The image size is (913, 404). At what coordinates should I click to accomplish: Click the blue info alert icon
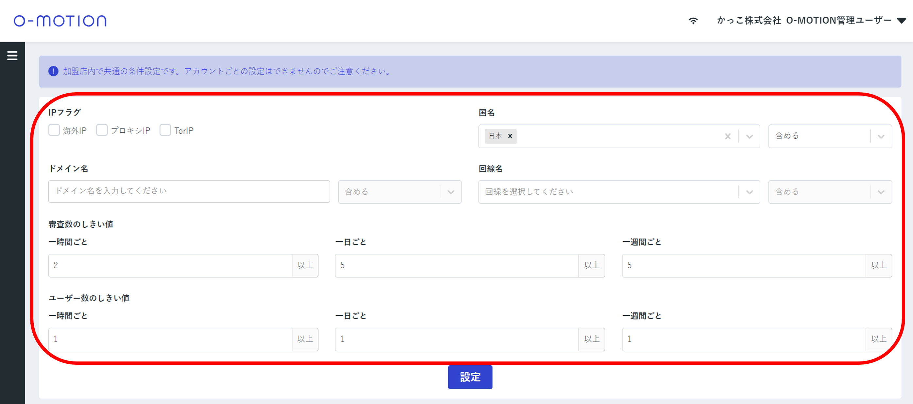53,71
